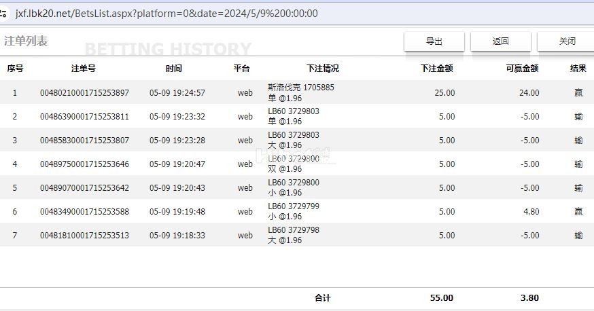Click the 合计 total label

[322, 297]
